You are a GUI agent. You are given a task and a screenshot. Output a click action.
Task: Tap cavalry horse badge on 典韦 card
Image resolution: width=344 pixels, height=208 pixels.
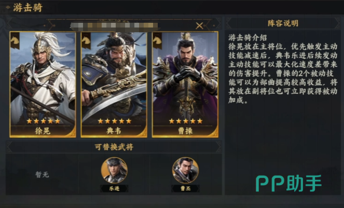click(x=86, y=40)
